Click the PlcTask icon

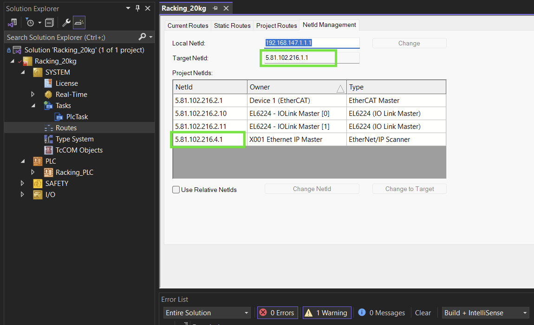[x=59, y=117]
